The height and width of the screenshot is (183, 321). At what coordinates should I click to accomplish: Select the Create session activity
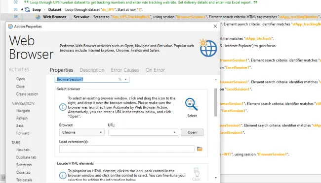click(27, 94)
